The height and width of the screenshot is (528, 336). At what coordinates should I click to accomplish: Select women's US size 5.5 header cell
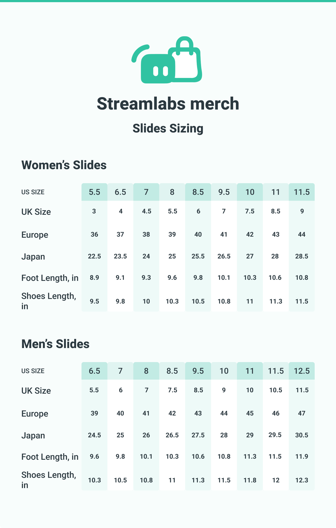[94, 192]
